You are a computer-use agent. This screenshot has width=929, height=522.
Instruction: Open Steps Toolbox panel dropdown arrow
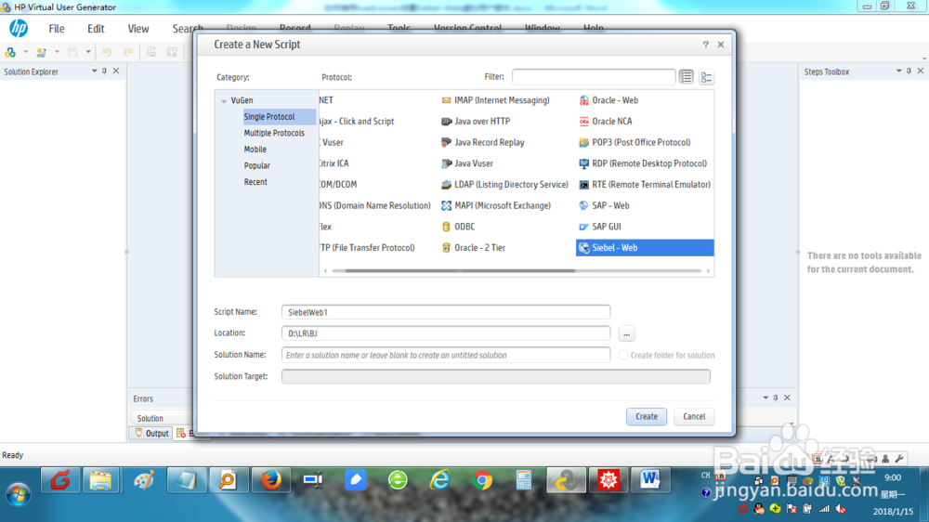pyautogui.click(x=898, y=72)
